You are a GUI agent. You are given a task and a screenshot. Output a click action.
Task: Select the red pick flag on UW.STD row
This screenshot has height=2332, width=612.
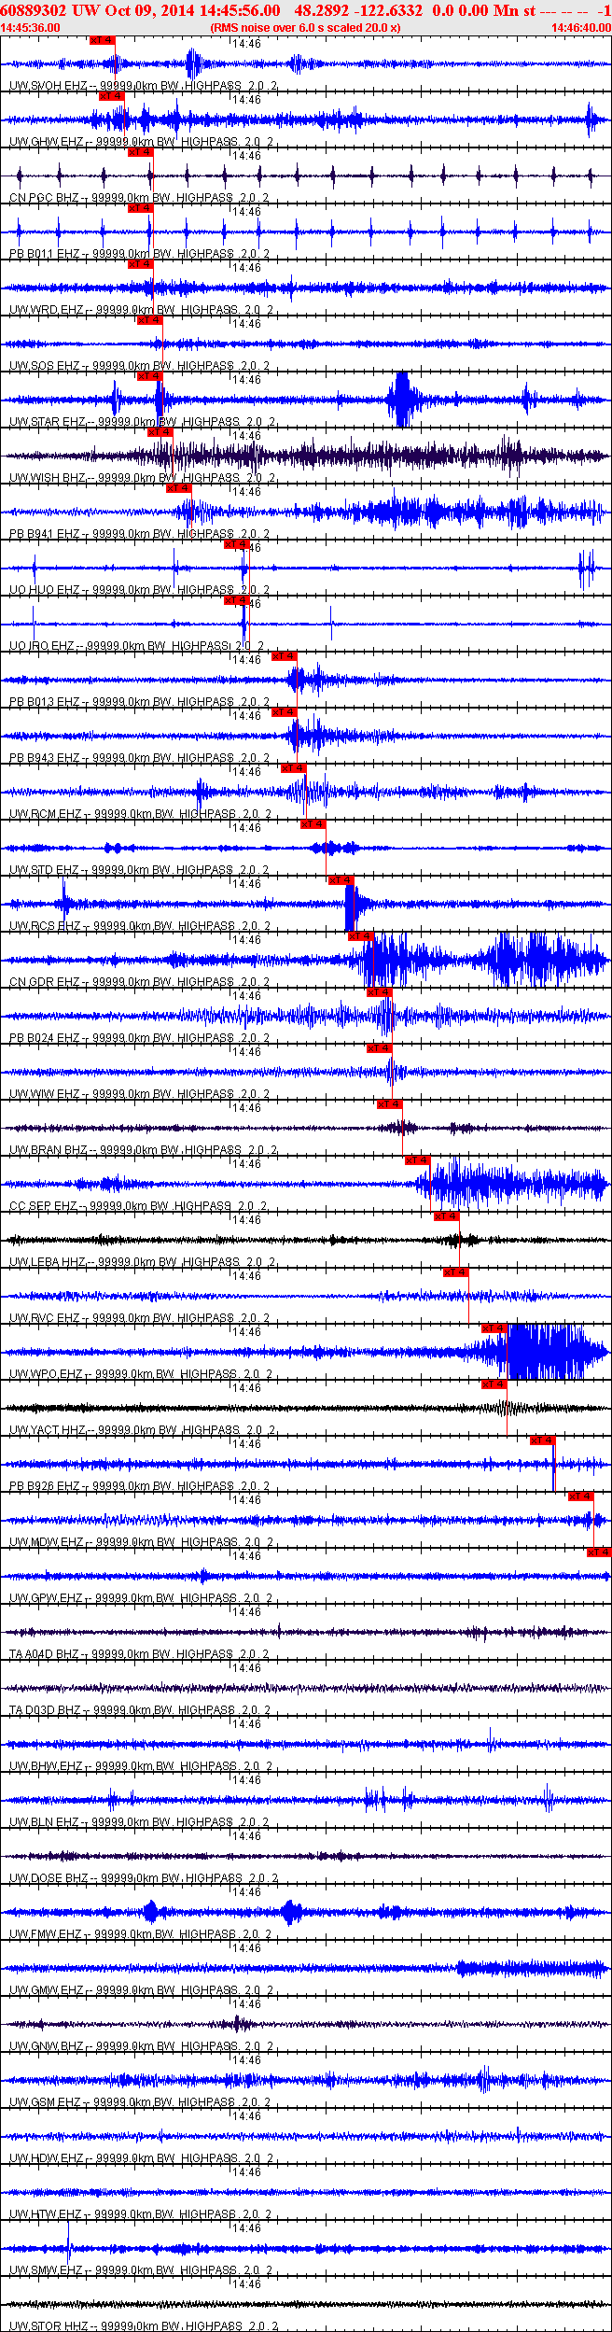pos(313,824)
